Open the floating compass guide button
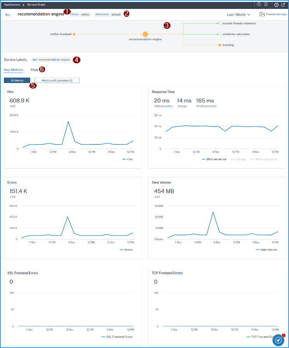 pyautogui.click(x=278, y=340)
